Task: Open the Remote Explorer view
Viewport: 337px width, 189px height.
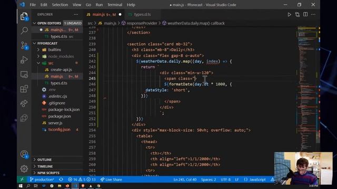Action: click(24, 75)
